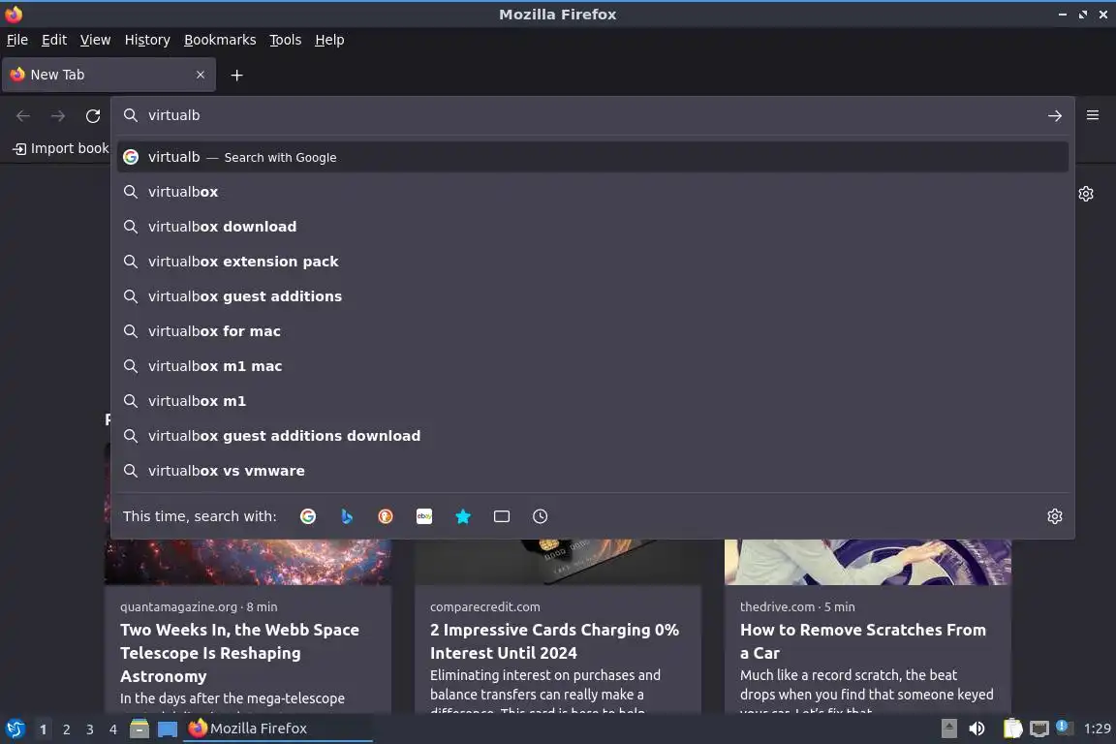Screen dimensions: 1116x744
Task: Open the Help menu
Action: pyautogui.click(x=329, y=40)
